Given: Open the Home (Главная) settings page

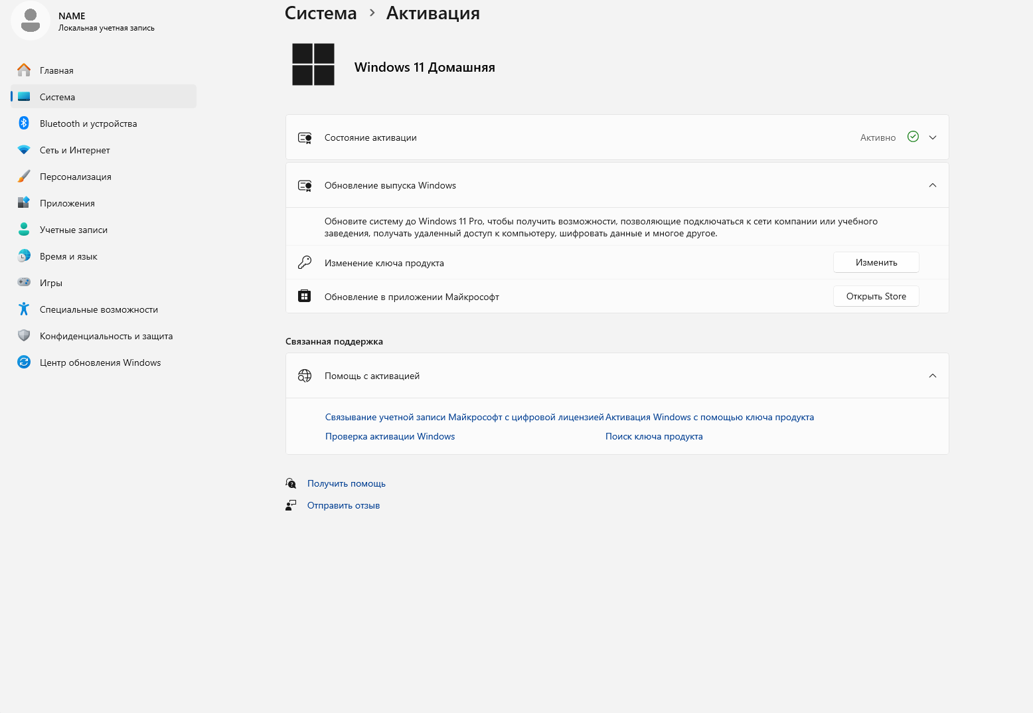Looking at the screenshot, I should pos(56,70).
